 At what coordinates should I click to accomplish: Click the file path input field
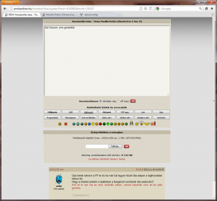pyautogui.click(x=97, y=146)
